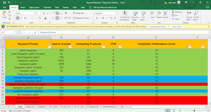211x112 pixels.
Task: Switch to Normal view in status bar
Action: click(168, 110)
